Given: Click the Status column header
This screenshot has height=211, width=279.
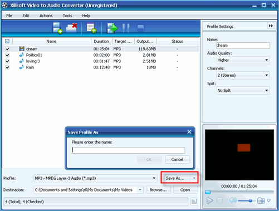Looking at the screenshot, I should click(x=178, y=41).
